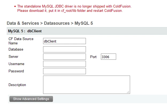167x110 pixels.
Task: Select the Server input box
Action: point(64,56)
